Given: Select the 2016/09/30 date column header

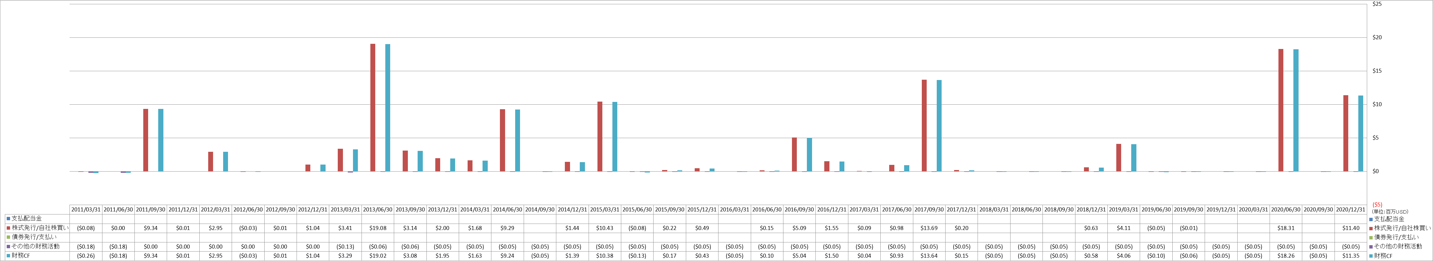Looking at the screenshot, I should 799,210.
